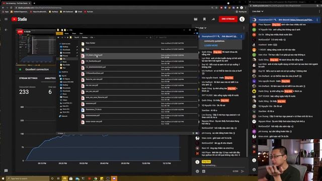
Task: Open the Share ribbon tab in File Explorer
Action: [x=74, y=33]
